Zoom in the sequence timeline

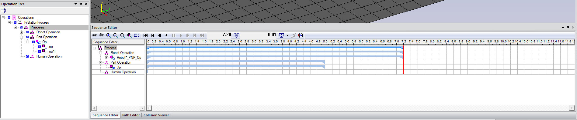click(109, 35)
